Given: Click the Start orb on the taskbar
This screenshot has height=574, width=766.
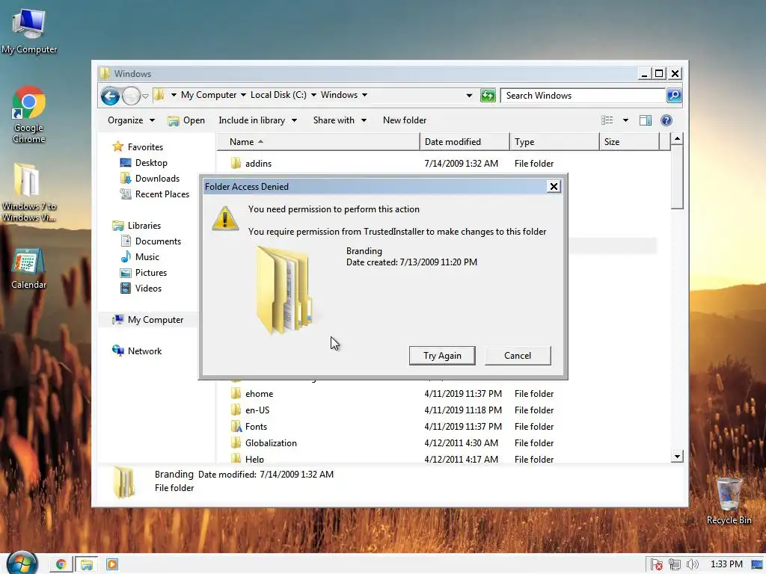Looking at the screenshot, I should click(22, 564).
